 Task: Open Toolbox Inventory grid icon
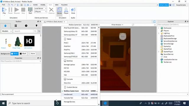16,26
